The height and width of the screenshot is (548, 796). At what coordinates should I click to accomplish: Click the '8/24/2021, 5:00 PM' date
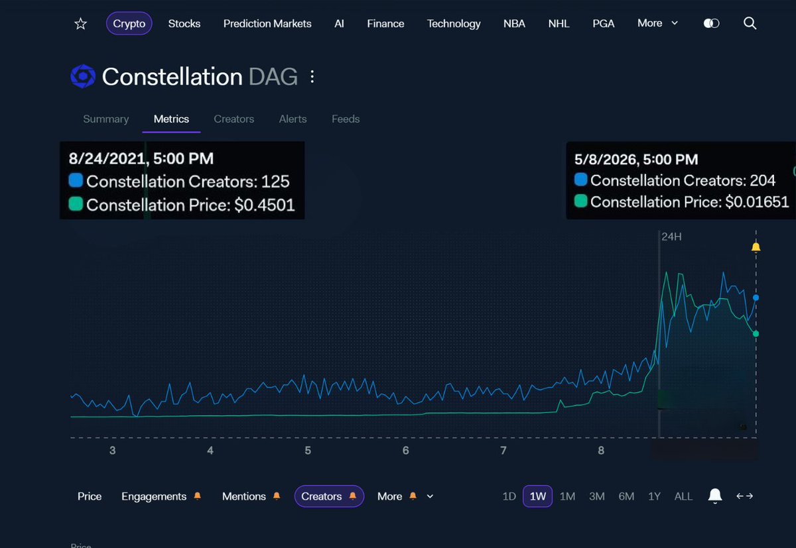[141, 158]
